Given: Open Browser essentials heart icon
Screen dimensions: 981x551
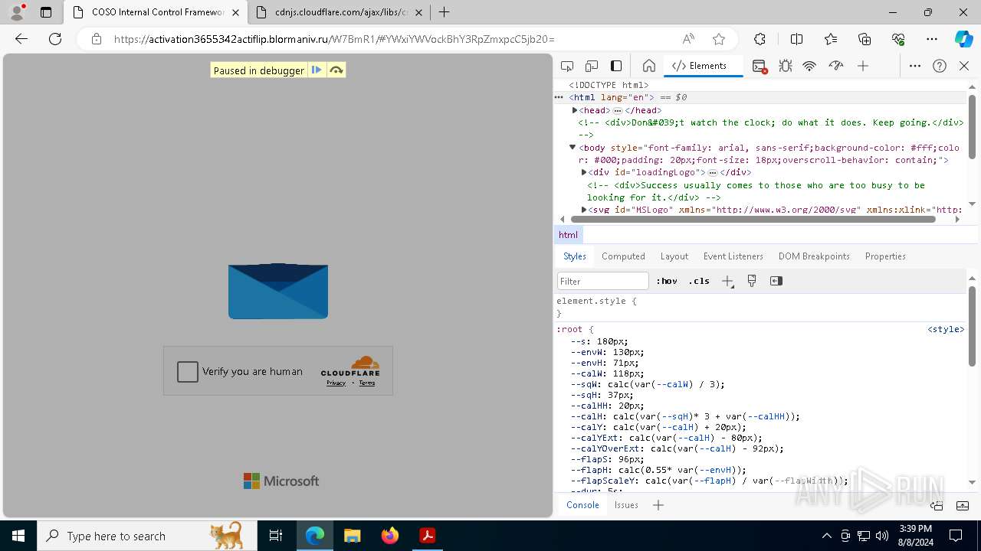Looking at the screenshot, I should (x=898, y=39).
